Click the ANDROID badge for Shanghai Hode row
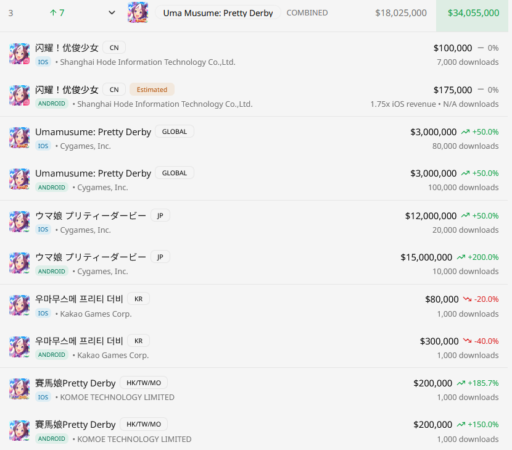This screenshot has height=450, width=512. click(x=52, y=104)
